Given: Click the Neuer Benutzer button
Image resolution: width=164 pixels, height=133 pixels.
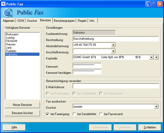Looking at the screenshot, I should coord(22,105).
